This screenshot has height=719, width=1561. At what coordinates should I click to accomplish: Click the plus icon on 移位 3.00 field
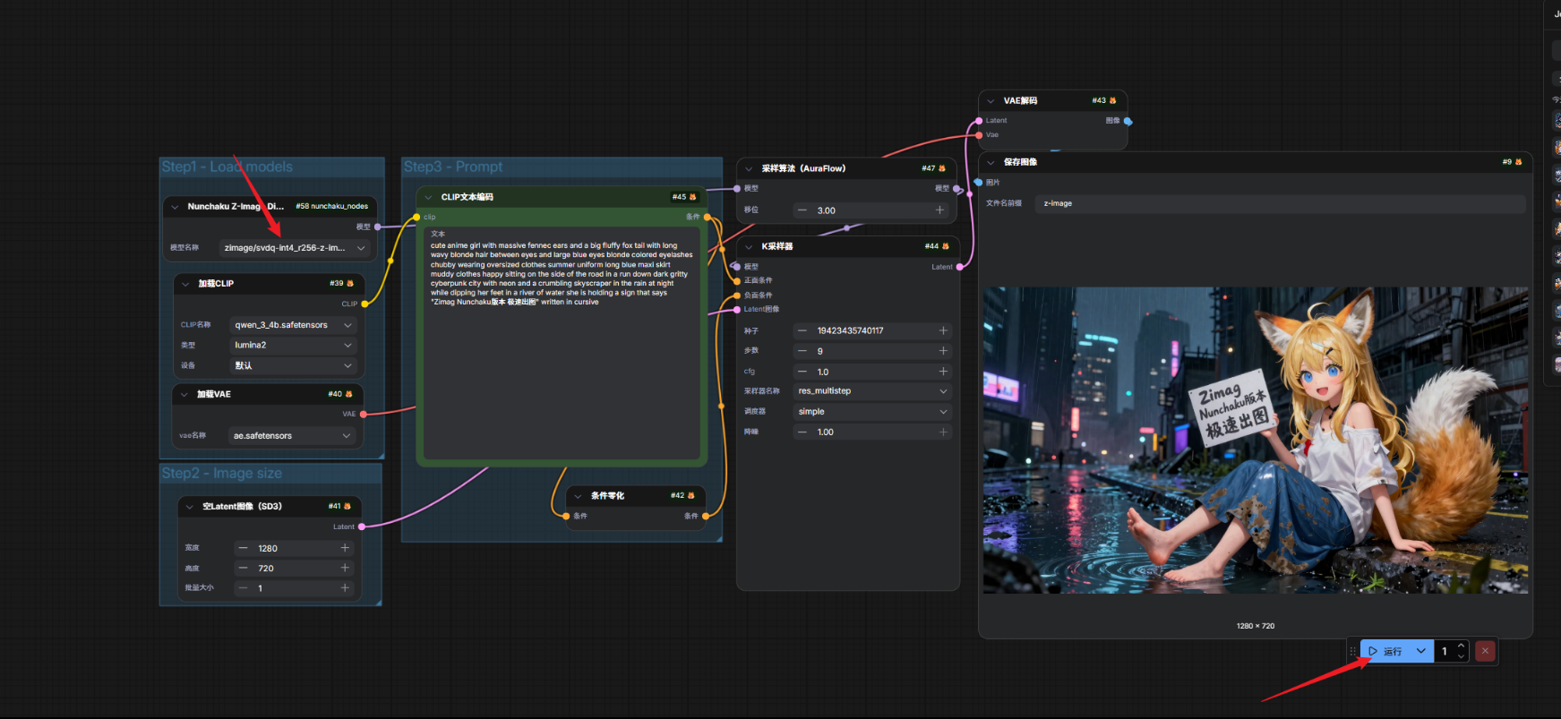pos(939,210)
